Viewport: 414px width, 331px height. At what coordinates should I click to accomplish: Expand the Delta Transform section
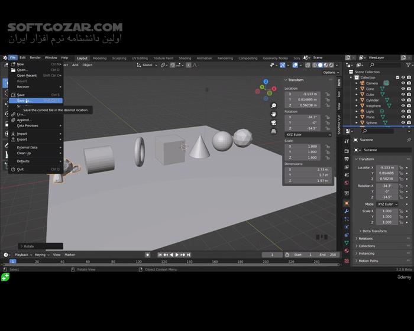click(375, 231)
